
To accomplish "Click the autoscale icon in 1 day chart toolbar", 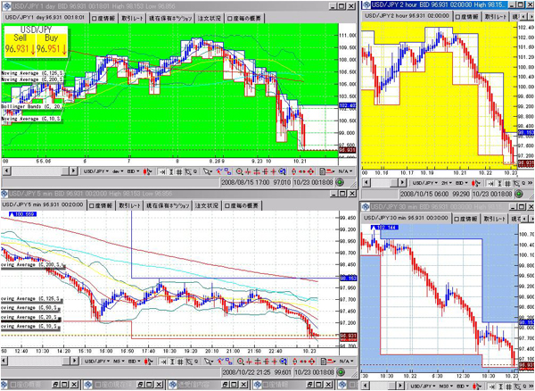I will coord(189,171).
